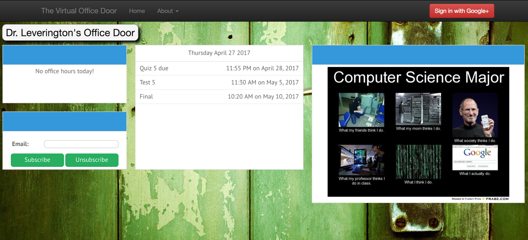The image size is (528, 240).
Task: Open the Computer Science Major meme image
Action: pos(418,134)
